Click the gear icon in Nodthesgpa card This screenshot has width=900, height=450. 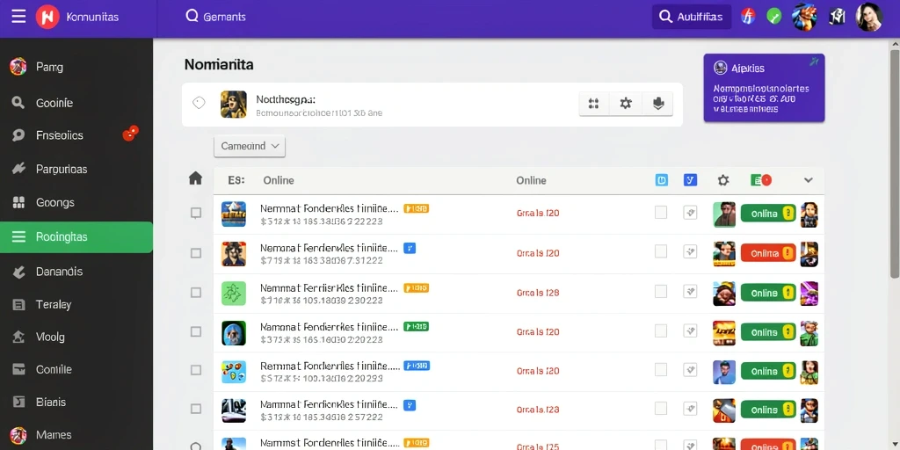(626, 104)
